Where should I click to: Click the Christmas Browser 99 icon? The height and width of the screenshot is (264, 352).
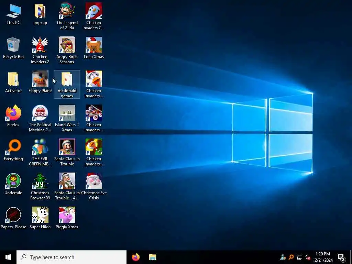pyautogui.click(x=40, y=187)
